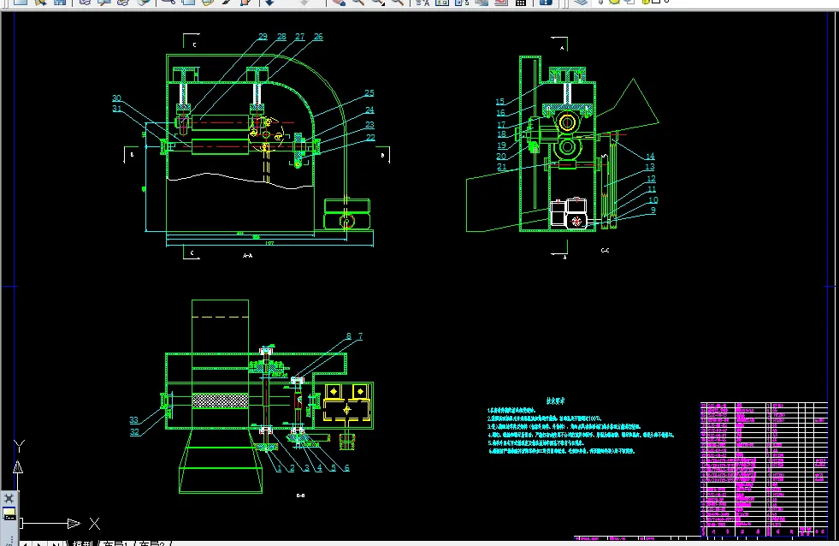The image size is (839, 546).
Task: Select callout number 32
Action: pyautogui.click(x=134, y=432)
